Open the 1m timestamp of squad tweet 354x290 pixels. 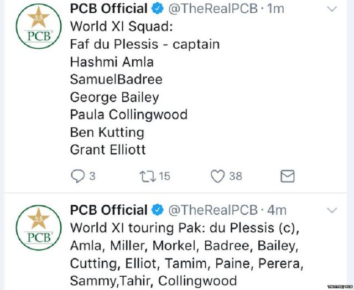275,9
